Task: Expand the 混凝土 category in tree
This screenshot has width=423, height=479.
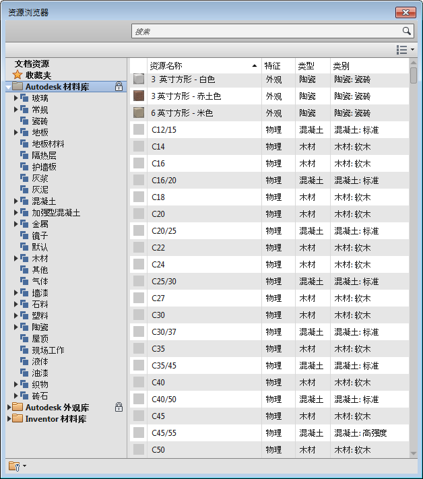Action: pyautogui.click(x=16, y=201)
